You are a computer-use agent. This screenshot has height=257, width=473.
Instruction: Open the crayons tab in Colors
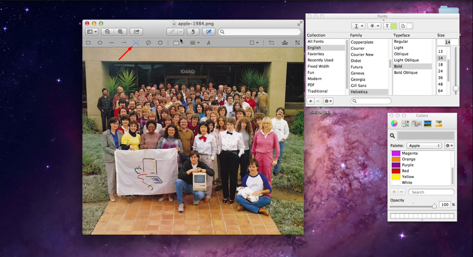click(x=439, y=123)
